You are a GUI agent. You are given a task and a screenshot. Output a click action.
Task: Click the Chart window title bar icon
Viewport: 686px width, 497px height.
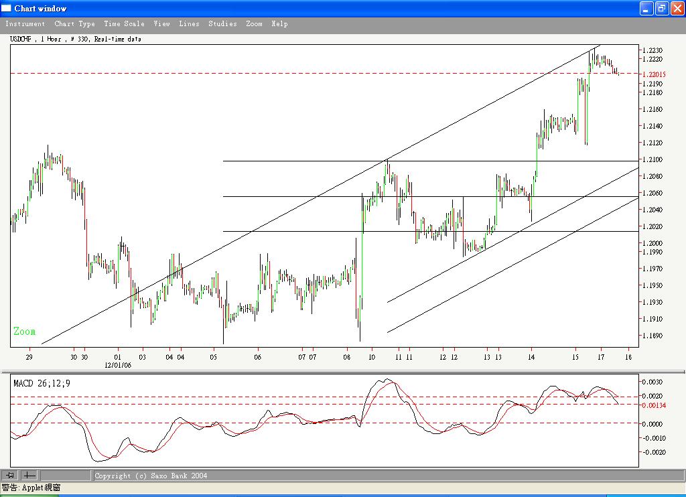(x=6, y=8)
